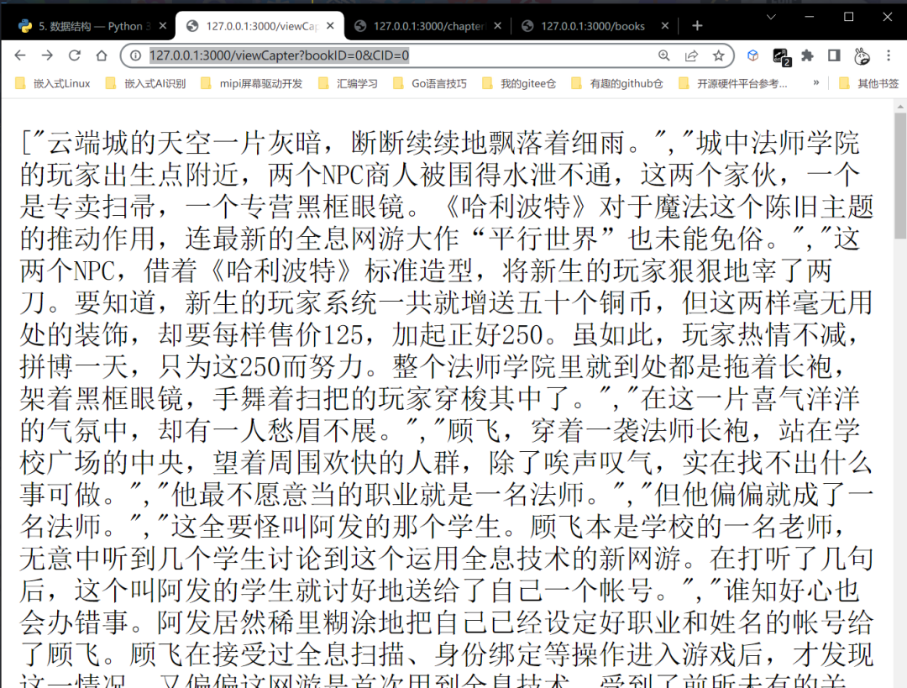Close the chapter tab
Screen dimensions: 907x688
click(498, 26)
